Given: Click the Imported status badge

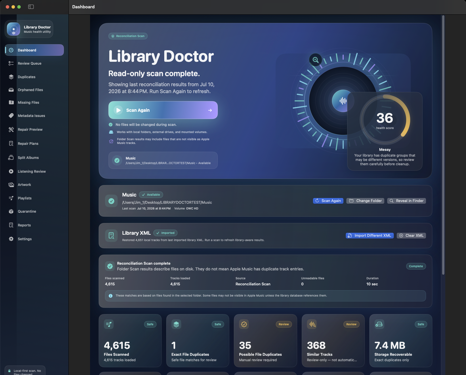Looking at the screenshot, I should 165,233.
